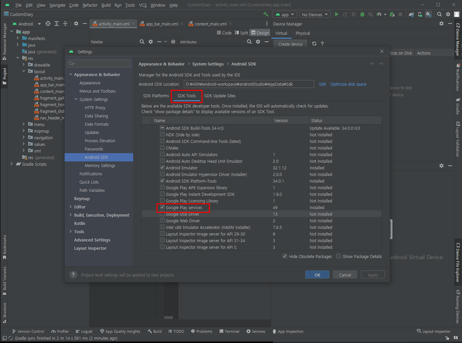The image size is (462, 343).
Task: Check Google Web Driver checkbox
Action: (x=162, y=221)
